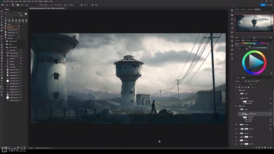Image resolution: width=274 pixels, height=154 pixels.
Task: Collapse the concept brushes folder
Action: tap(6, 47)
